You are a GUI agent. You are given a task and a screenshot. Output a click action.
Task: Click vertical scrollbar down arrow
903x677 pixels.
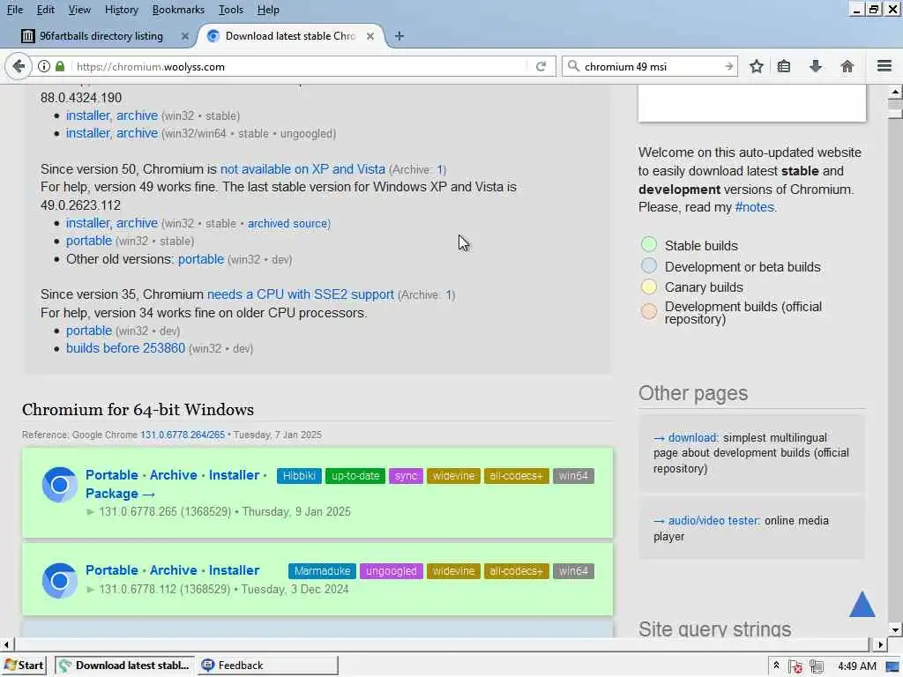[x=895, y=629]
